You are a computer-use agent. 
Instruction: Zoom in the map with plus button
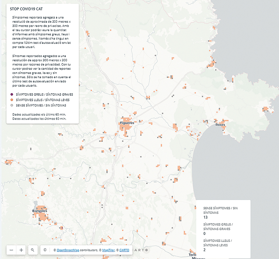click(21, 250)
